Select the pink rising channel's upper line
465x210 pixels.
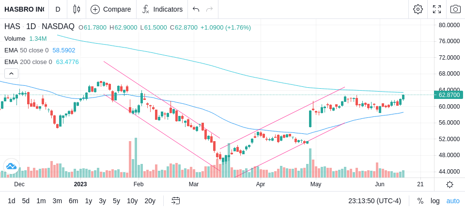[x=282, y=118]
